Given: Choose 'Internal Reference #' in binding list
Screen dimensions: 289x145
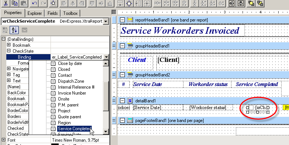Looking at the screenshot, I should [x=76, y=87].
